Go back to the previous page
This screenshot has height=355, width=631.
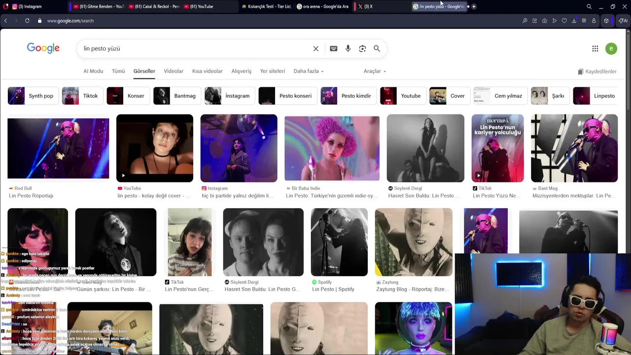pyautogui.click(x=5, y=21)
